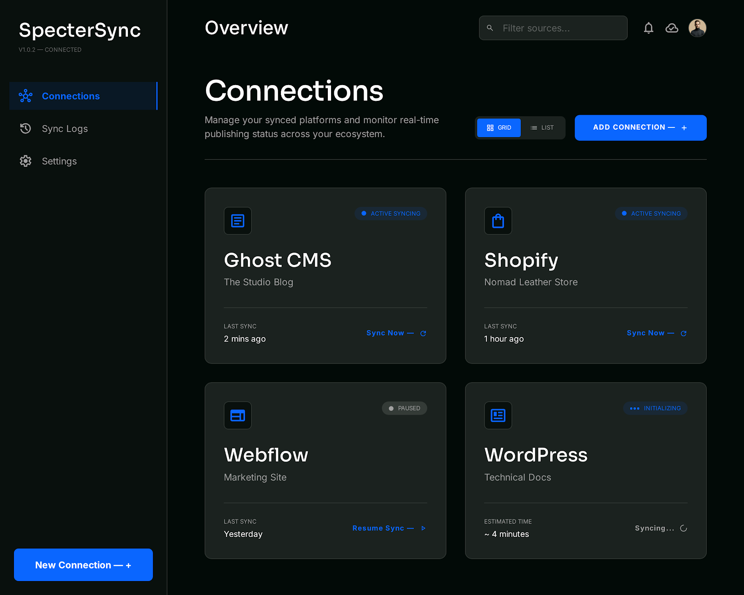This screenshot has width=744, height=595.
Task: Select the WordPress card title
Action: (536, 455)
